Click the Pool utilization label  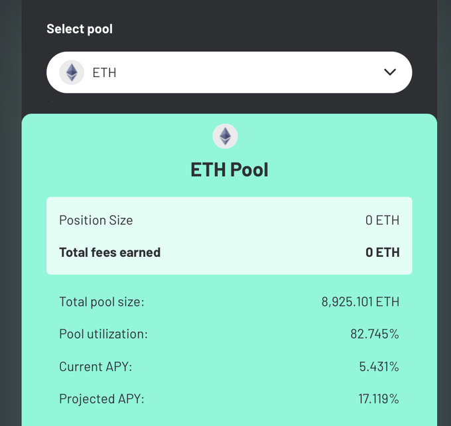pyautogui.click(x=103, y=334)
